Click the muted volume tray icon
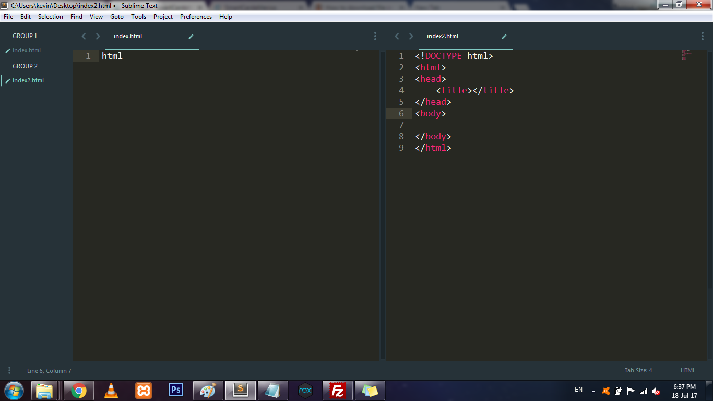Screen dimensions: 713x401 [656, 391]
